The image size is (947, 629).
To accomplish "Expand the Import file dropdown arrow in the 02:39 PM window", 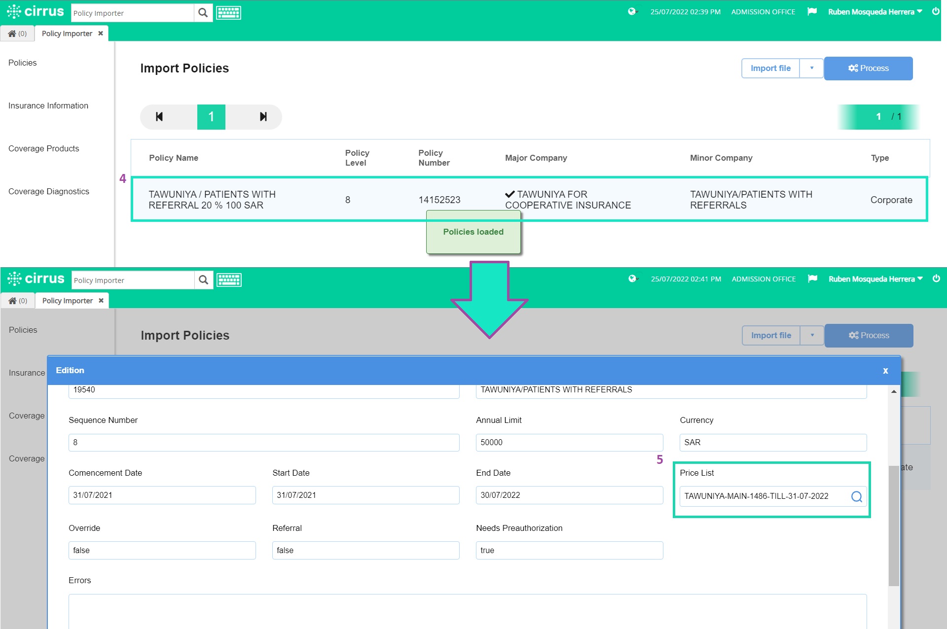I will [x=811, y=68].
